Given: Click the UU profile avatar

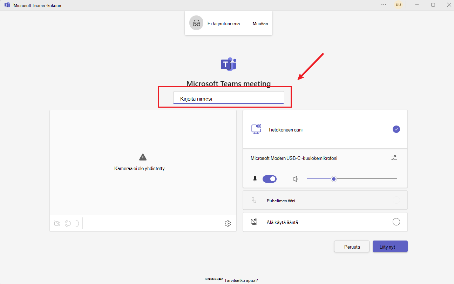Looking at the screenshot, I should (x=398, y=5).
